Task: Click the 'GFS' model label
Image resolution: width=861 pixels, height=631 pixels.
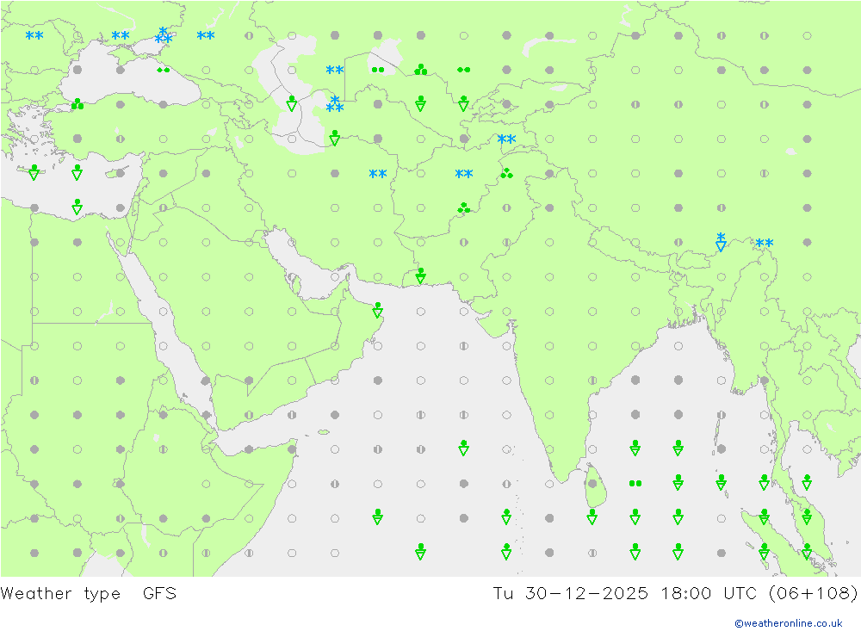Action: [x=160, y=594]
